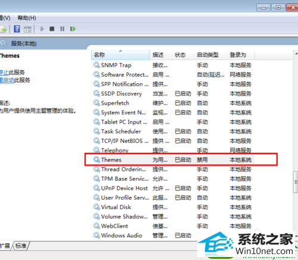Click the 自动(延迟... startup type cell
The width and height of the screenshot is (298, 260).
pos(210,74)
